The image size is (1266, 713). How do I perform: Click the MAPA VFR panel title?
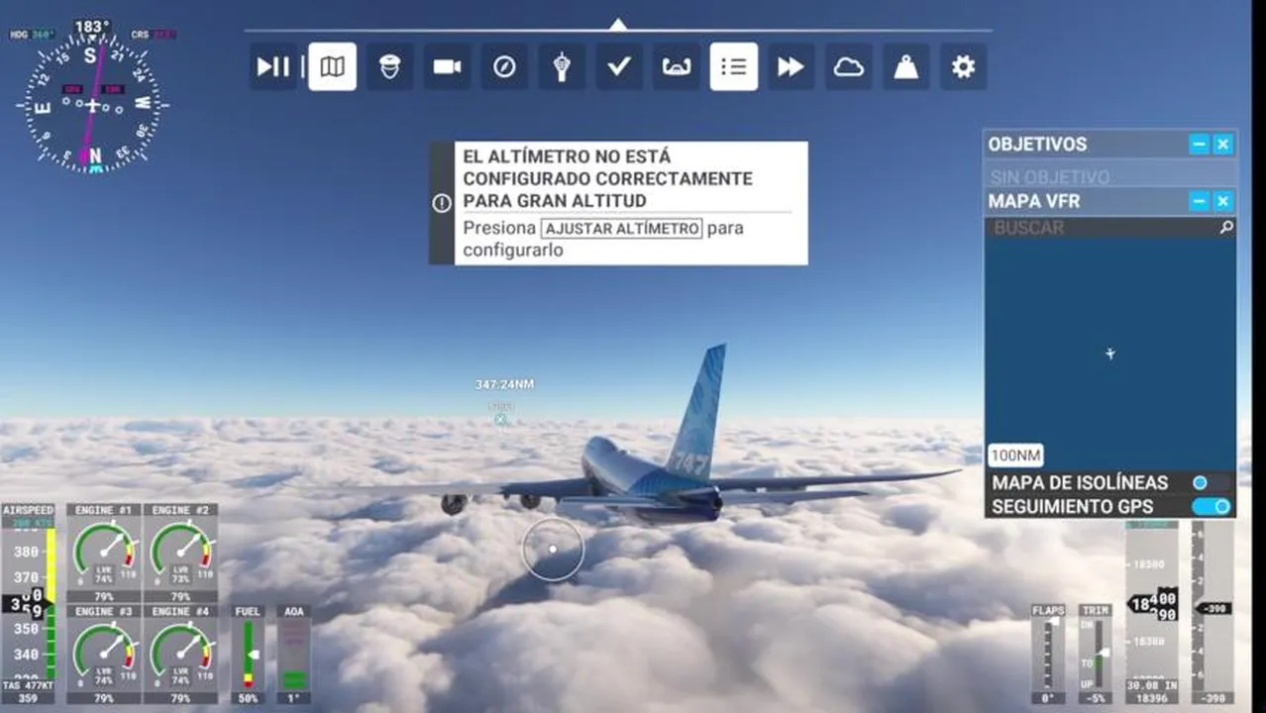click(x=1034, y=201)
